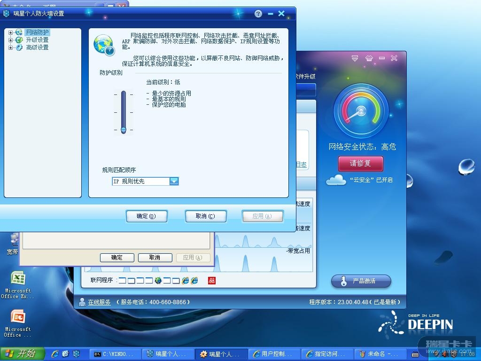Click the help question mark icon
Image resolution: width=481 pixels, height=361 pixels.
point(258,14)
